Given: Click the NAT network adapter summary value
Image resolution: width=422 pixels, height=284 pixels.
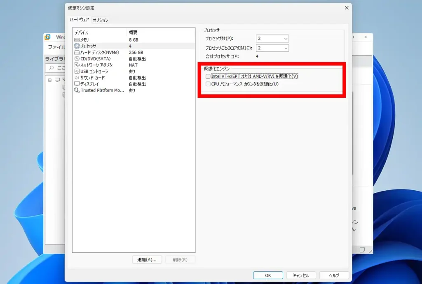Looking at the screenshot, I should [133, 65].
